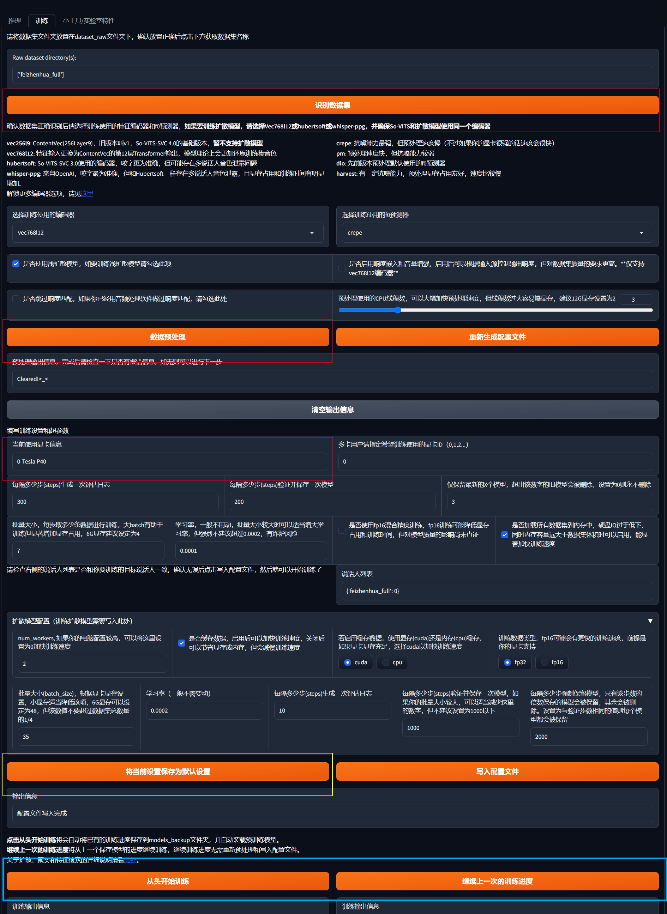667x914 pixels.
Task: Click the 写入配置文件 button
Action: [x=497, y=771]
